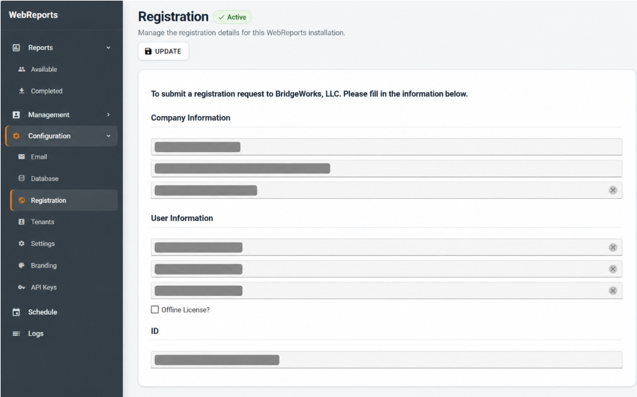
Task: Click the Completed download icon
Action: tap(21, 91)
